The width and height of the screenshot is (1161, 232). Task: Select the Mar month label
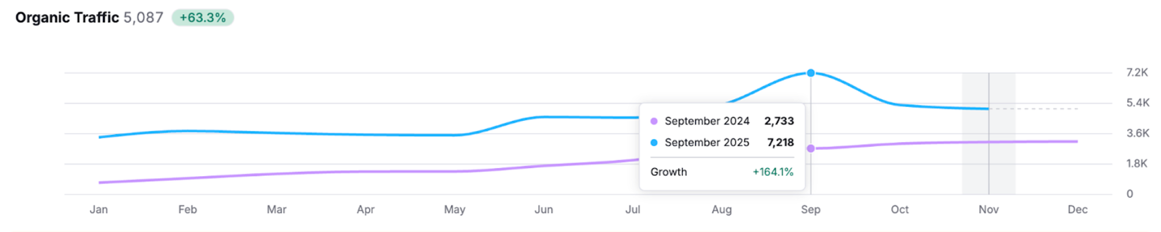pyautogui.click(x=277, y=210)
